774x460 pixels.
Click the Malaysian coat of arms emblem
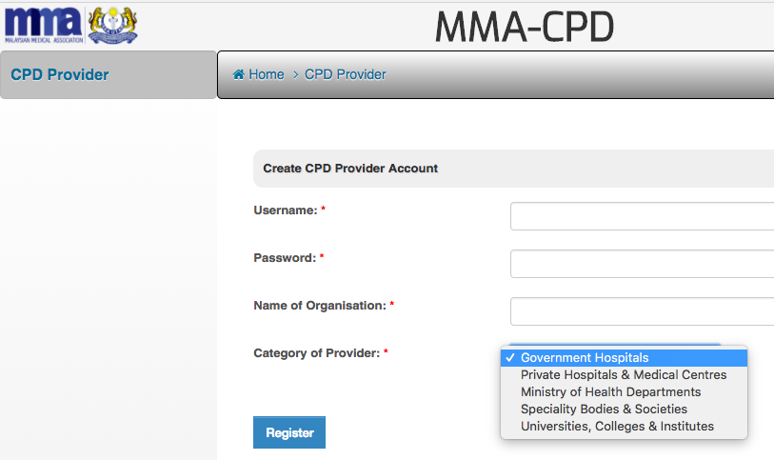point(112,26)
